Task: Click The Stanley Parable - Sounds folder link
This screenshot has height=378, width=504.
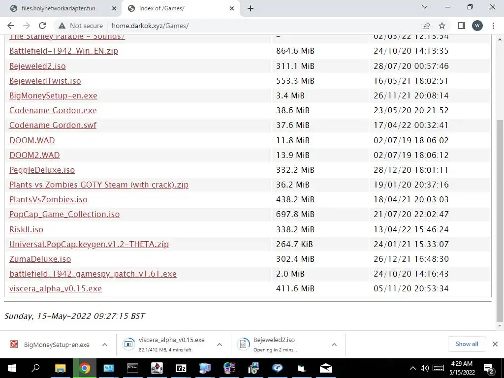Action: [x=67, y=36]
